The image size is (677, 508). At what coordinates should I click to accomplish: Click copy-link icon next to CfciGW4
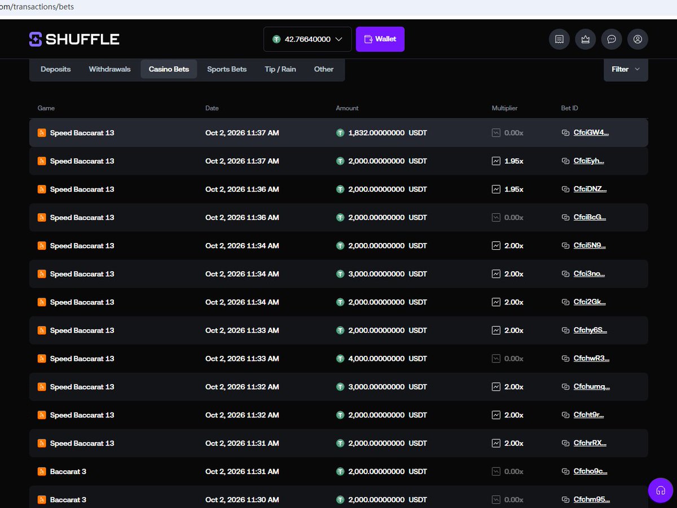565,133
